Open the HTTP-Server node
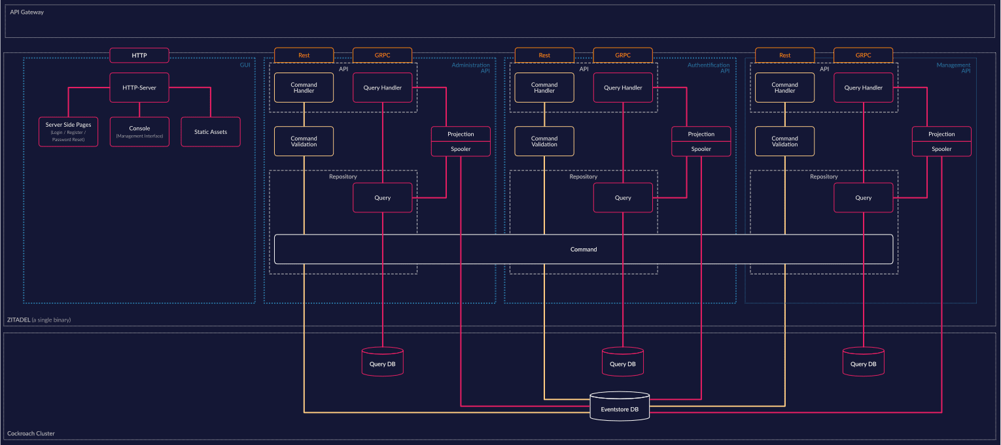1001x445 pixels. point(139,87)
